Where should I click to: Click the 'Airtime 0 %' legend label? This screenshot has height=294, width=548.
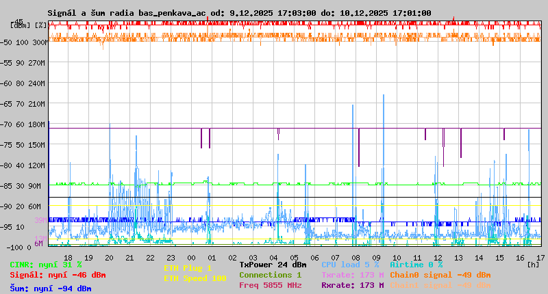[416, 265]
